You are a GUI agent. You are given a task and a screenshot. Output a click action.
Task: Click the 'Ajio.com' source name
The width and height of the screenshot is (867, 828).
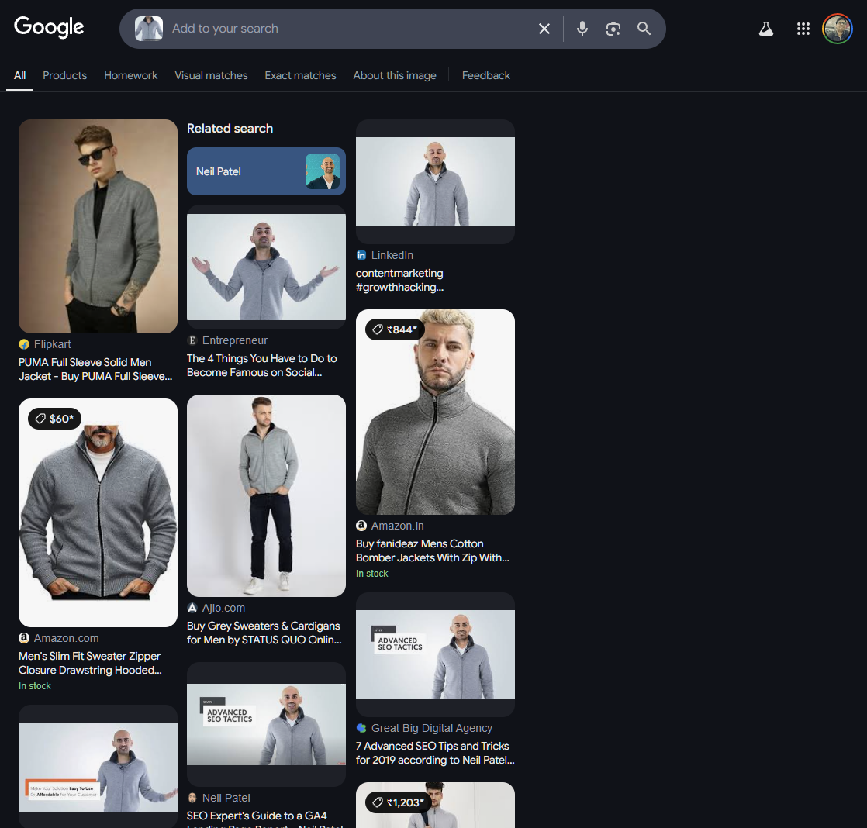223,608
